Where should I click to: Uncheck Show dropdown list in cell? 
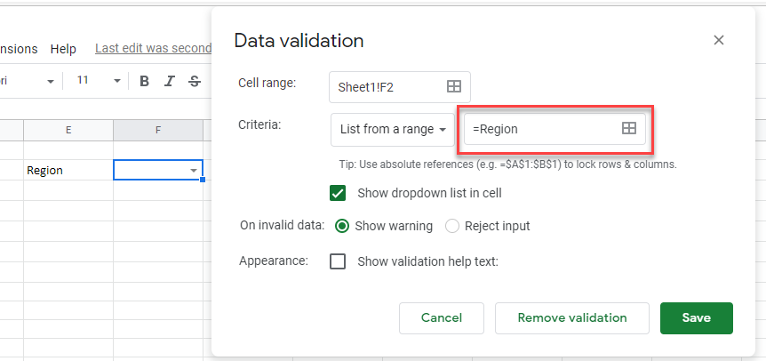[x=338, y=193]
